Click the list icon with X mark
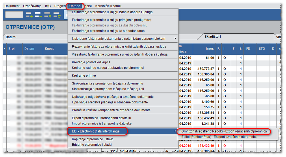This screenshot has height=157, width=286. coord(48,14)
